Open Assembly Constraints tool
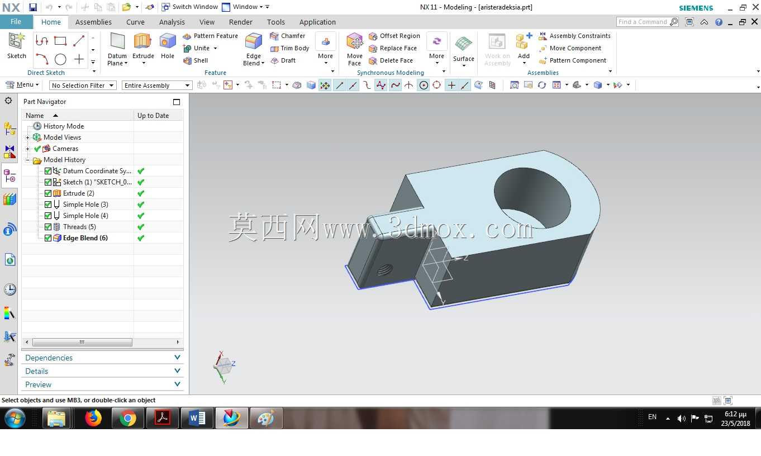 [x=574, y=36]
